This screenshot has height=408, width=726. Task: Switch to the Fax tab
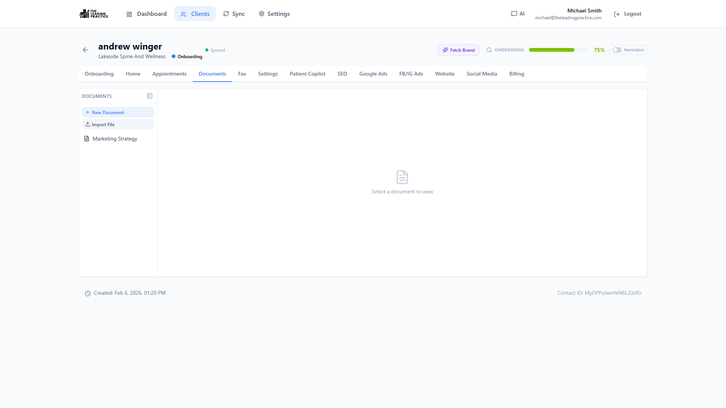(x=242, y=74)
